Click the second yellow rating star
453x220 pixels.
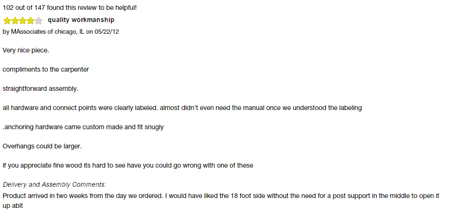(15, 21)
